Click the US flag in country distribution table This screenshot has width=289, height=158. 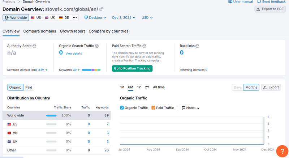tap(9, 124)
